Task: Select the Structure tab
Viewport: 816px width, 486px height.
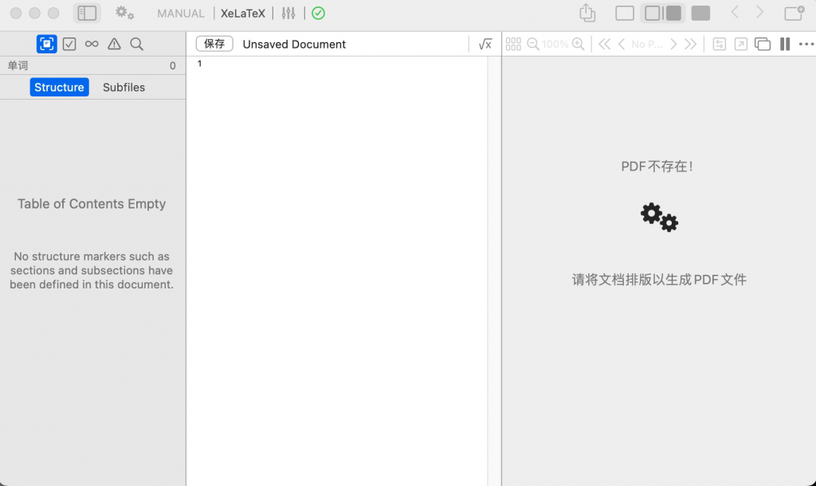Action: 59,87
